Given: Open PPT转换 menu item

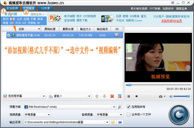Looking at the screenshot, I should pos(155,9).
